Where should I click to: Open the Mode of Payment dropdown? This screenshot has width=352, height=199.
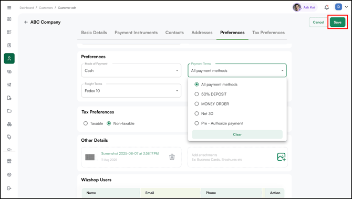(x=131, y=70)
